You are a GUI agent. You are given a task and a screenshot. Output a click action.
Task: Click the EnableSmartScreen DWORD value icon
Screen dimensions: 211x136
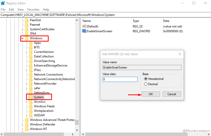[84, 31]
